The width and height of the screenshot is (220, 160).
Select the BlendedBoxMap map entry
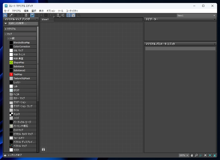pyautogui.click(x=23, y=42)
